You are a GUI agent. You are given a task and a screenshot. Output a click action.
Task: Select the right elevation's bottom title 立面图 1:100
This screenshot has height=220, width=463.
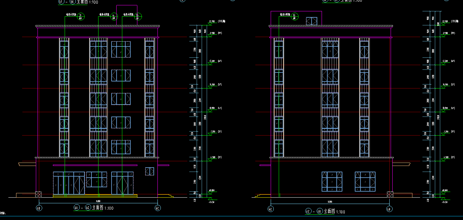[325, 211]
